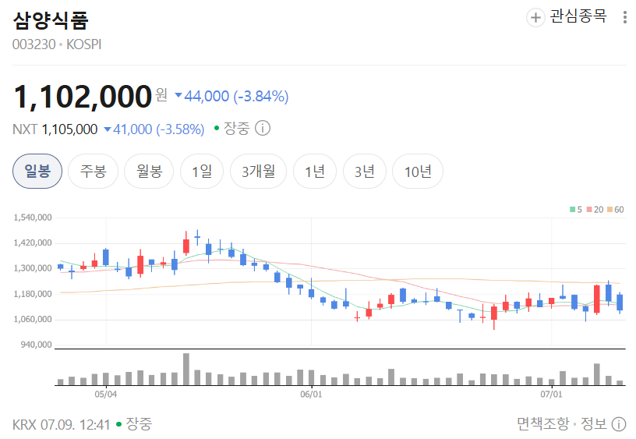Click the NXT change 41,000 (-3.58%)
636x439 pixels.
(154, 129)
